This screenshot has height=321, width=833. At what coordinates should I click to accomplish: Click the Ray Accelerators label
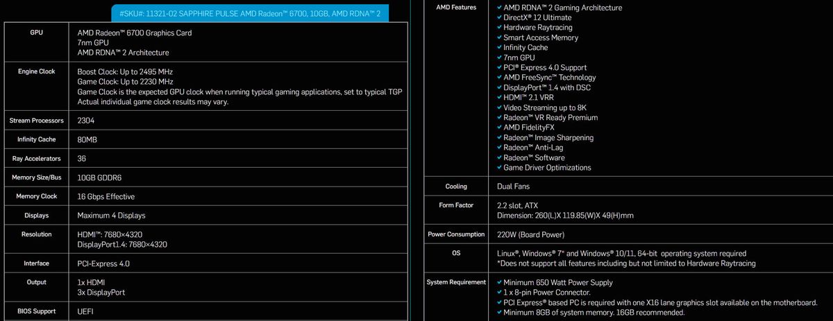[x=37, y=159]
